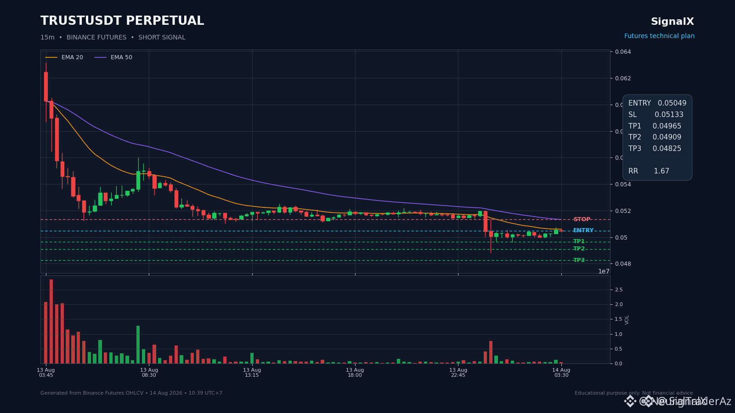Click the 0.05 price axis label
735x413 pixels.
[621, 238]
